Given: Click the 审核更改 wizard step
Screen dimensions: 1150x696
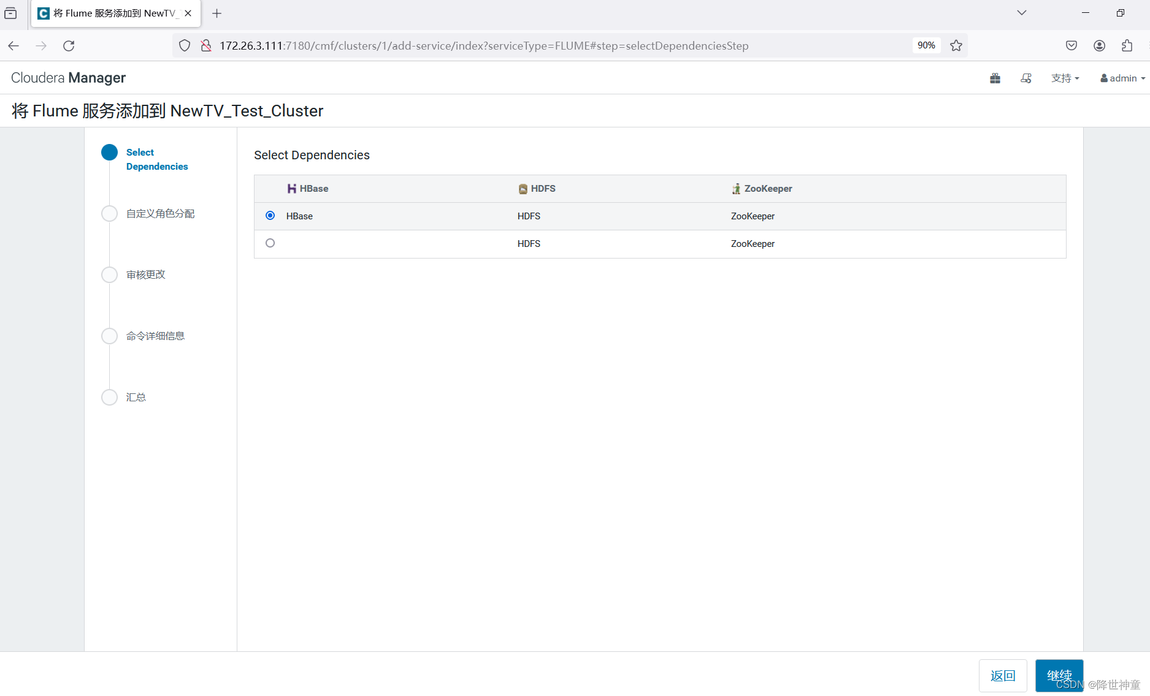Looking at the screenshot, I should click(145, 274).
